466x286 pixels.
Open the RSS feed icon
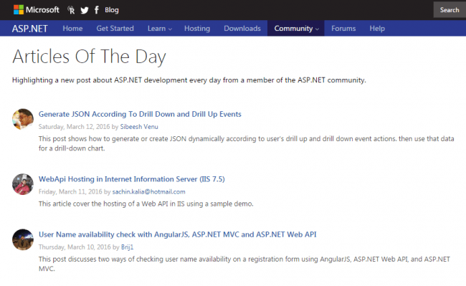click(71, 10)
